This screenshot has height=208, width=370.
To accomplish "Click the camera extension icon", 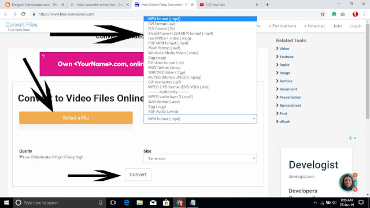I will coord(343,14).
